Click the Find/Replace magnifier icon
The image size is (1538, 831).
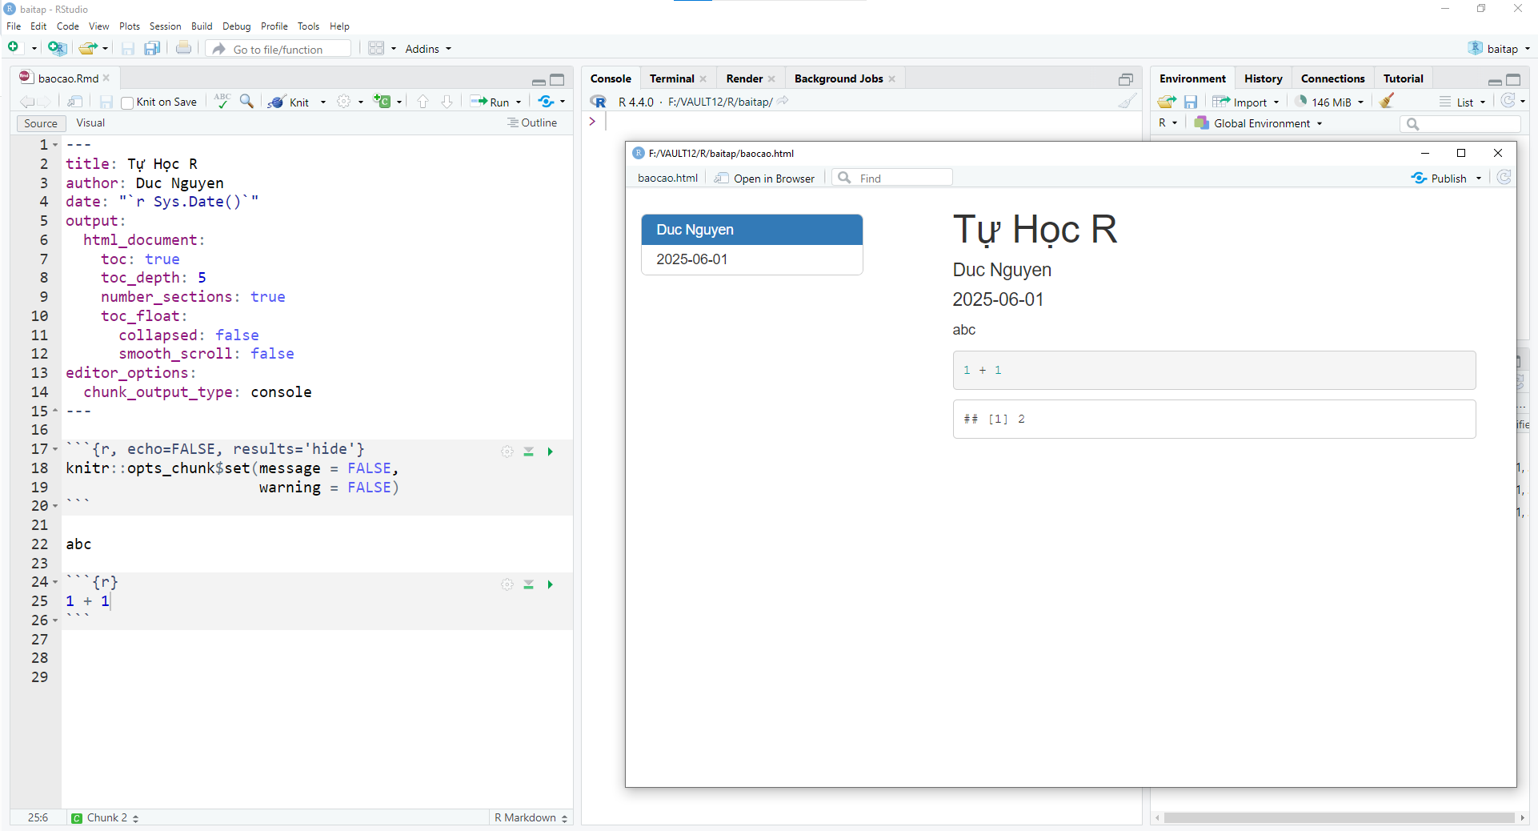(246, 101)
